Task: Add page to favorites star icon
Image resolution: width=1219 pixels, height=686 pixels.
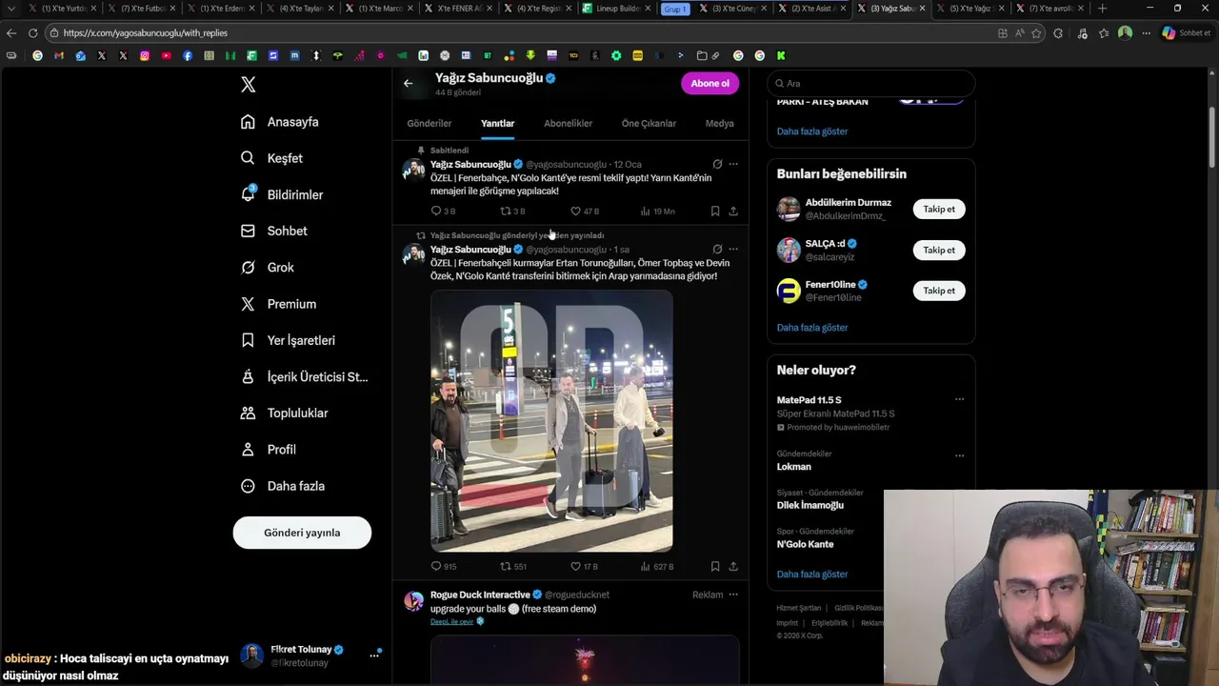Action: pos(1036,32)
